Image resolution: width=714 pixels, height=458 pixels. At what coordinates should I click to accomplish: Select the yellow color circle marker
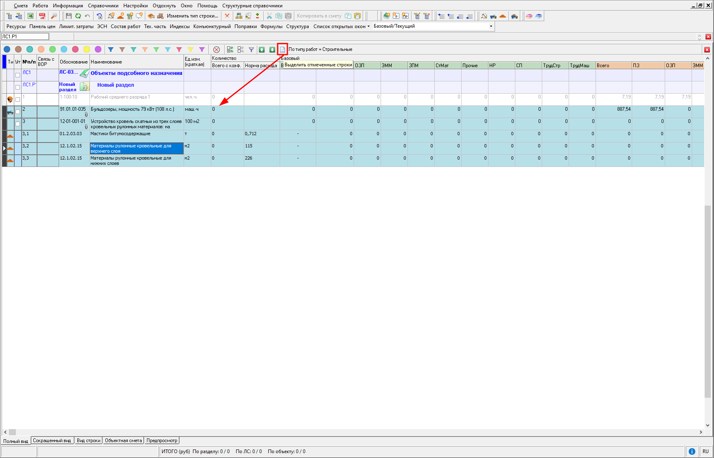[87, 49]
